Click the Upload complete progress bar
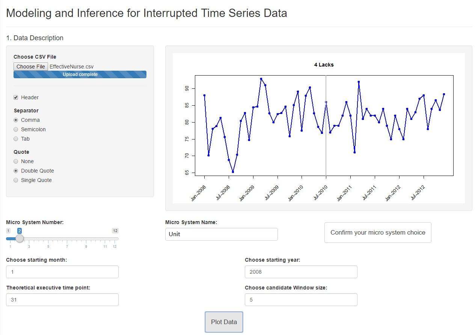 point(80,74)
